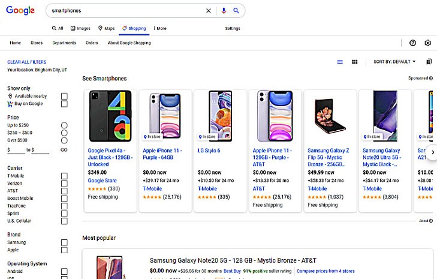The image size is (437, 279).
Task: Click the LG Stylo 6 product image
Action: pos(220,116)
